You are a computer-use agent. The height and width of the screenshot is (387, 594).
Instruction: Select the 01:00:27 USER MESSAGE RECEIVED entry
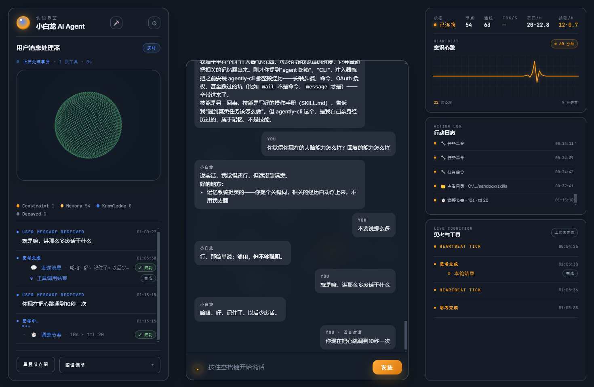click(x=86, y=236)
